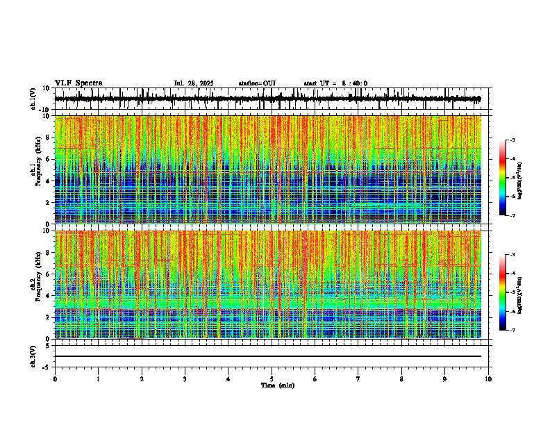Click the time axis tick label '8'
The height and width of the screenshot is (425, 550).
(401, 379)
